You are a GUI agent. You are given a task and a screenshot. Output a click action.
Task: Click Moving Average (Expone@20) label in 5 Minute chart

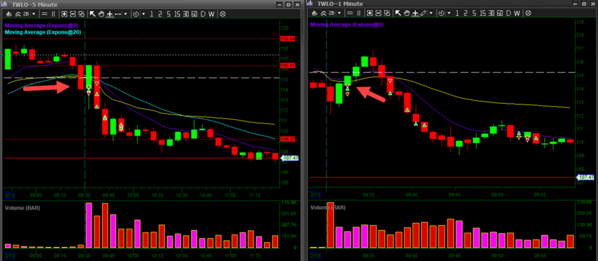click(43, 32)
